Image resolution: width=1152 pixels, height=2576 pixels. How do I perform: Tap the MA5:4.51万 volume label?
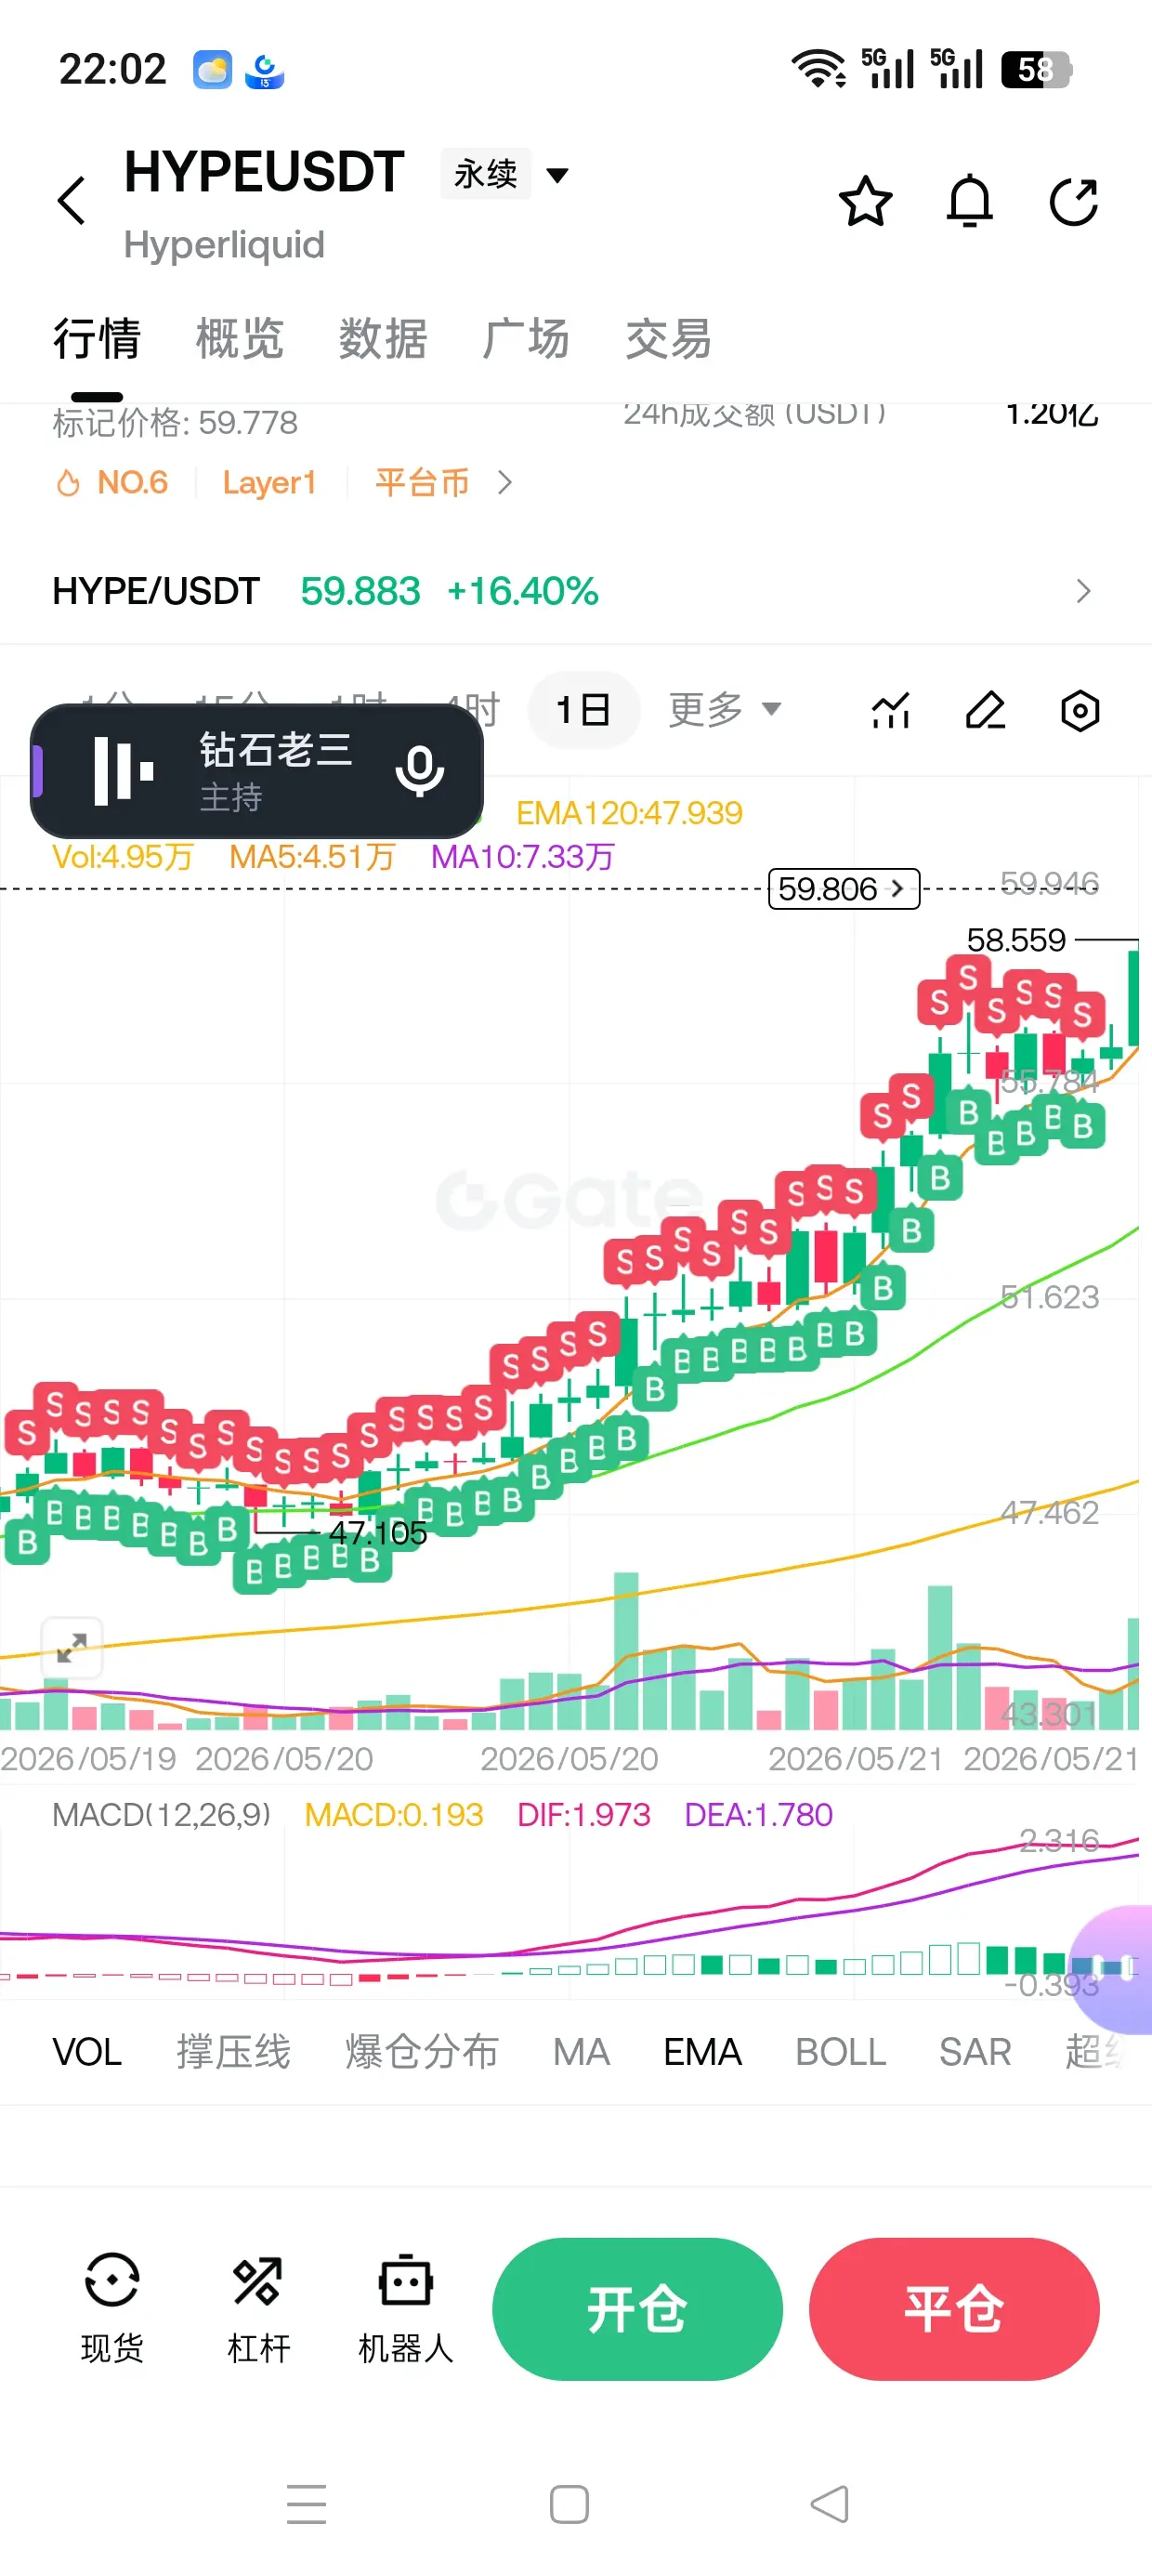[312, 857]
